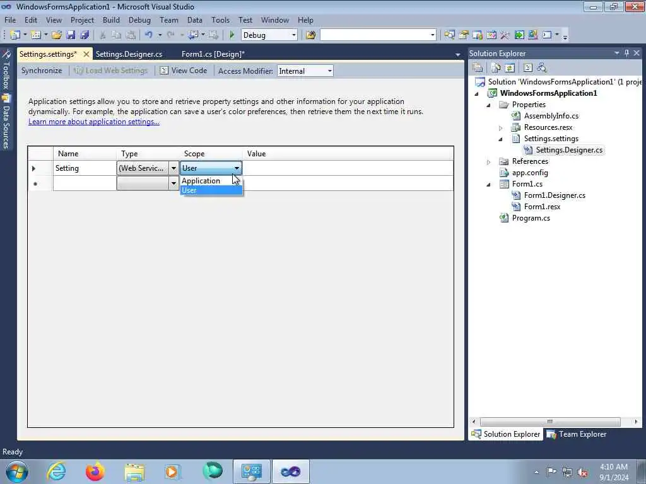Image resolution: width=646 pixels, height=484 pixels.
Task: Click the Value cell of the Setting row
Action: (x=348, y=168)
